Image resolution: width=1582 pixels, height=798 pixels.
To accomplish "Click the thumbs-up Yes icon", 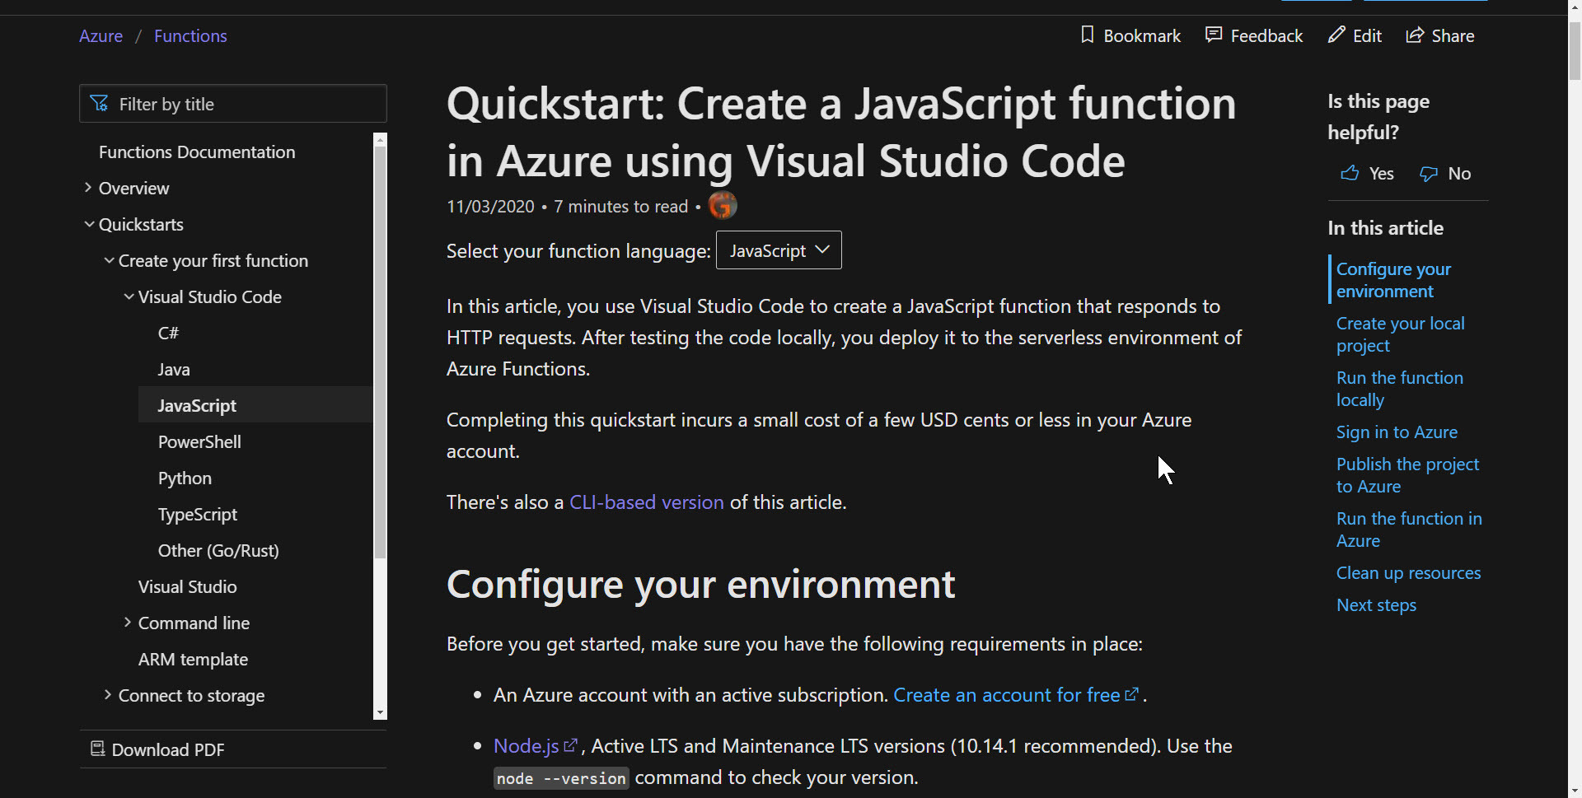I will coord(1350,173).
